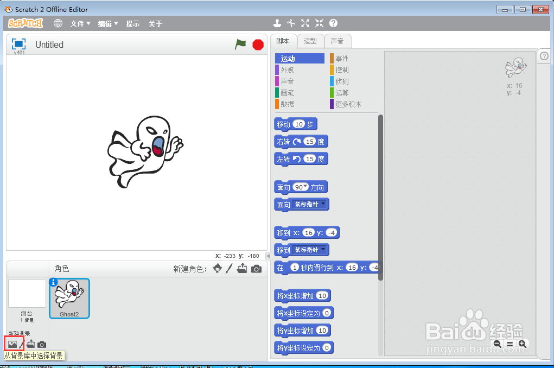Click the green flag to start
The height and width of the screenshot is (368, 554).
click(x=240, y=45)
